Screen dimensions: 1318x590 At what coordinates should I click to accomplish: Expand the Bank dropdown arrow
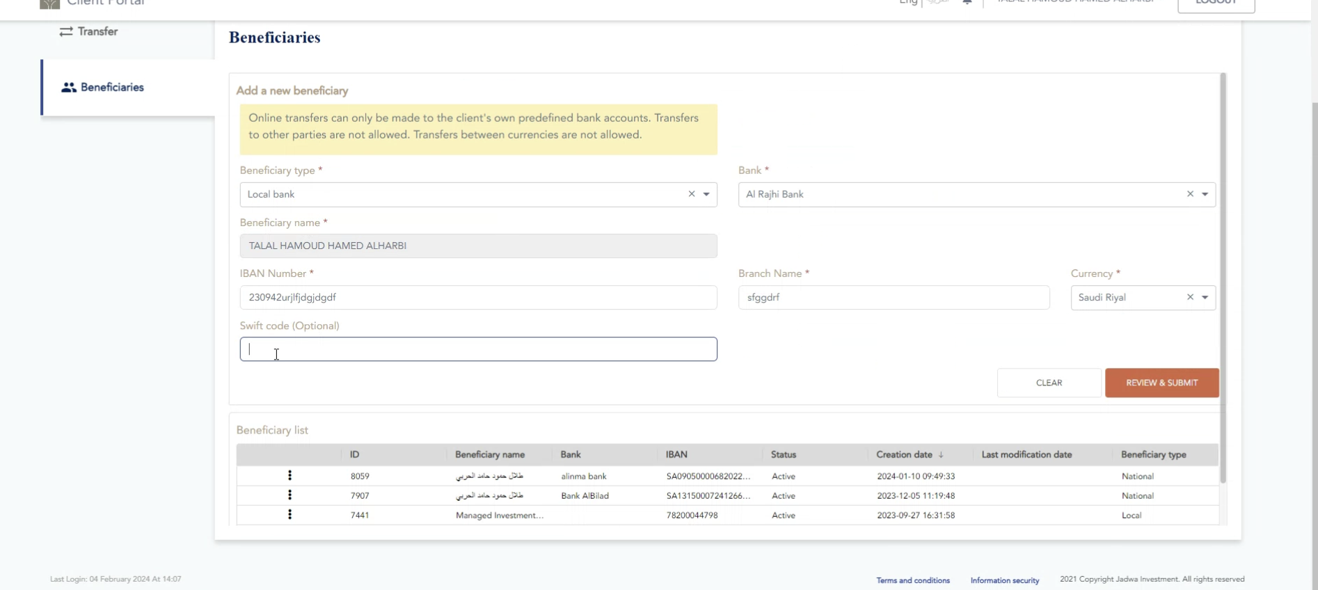tap(1205, 195)
